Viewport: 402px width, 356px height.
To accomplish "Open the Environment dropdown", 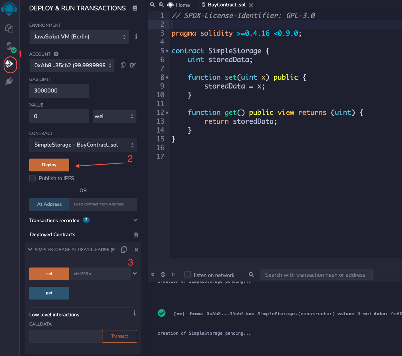I will 79,37.
